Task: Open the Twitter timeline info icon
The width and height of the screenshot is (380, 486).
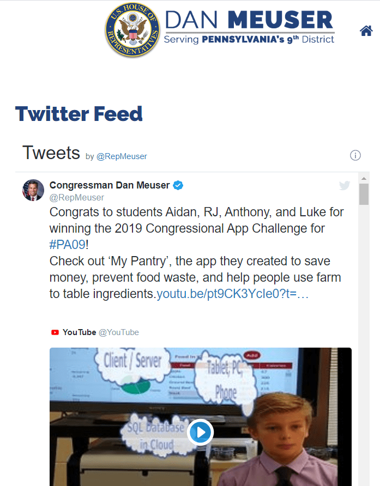Action: pos(355,156)
